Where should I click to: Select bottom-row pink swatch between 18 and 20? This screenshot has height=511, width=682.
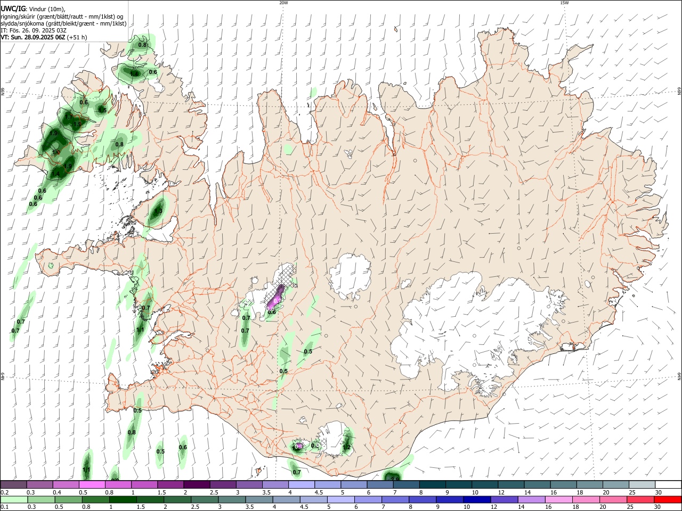pyautogui.click(x=586, y=499)
